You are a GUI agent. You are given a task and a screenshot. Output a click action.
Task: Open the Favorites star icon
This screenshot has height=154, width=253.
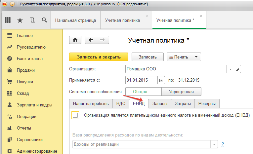pyautogui.click(x=20, y=20)
